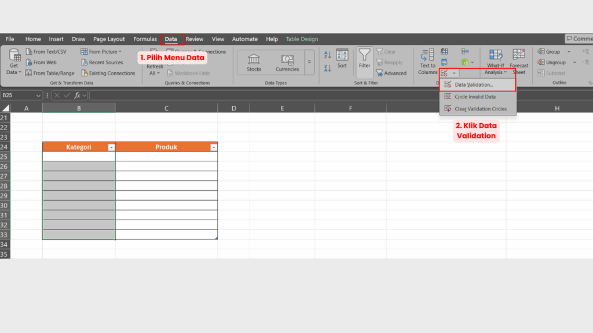Enable the Filter tool
The width and height of the screenshot is (593, 333).
pyautogui.click(x=364, y=61)
